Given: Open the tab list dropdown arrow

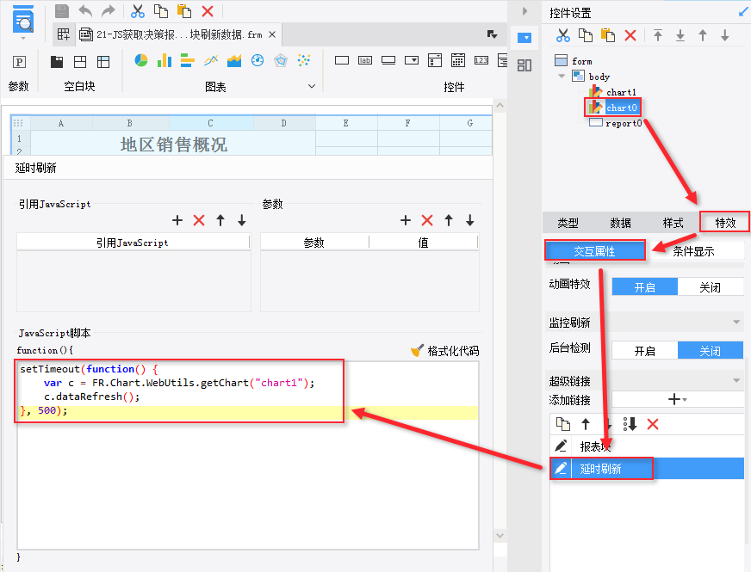Looking at the screenshot, I should coord(492,34).
